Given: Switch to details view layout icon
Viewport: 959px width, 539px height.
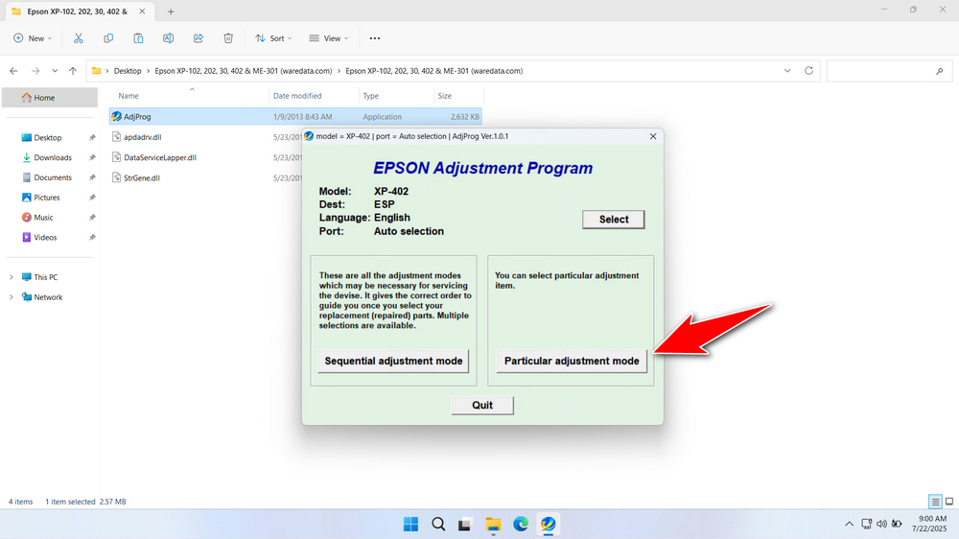Looking at the screenshot, I should [x=935, y=502].
